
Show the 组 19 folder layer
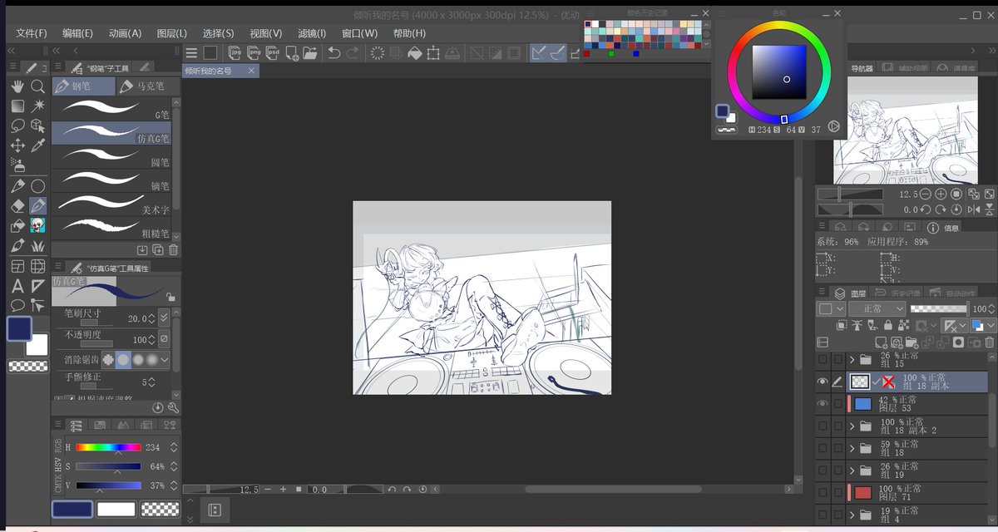823,470
